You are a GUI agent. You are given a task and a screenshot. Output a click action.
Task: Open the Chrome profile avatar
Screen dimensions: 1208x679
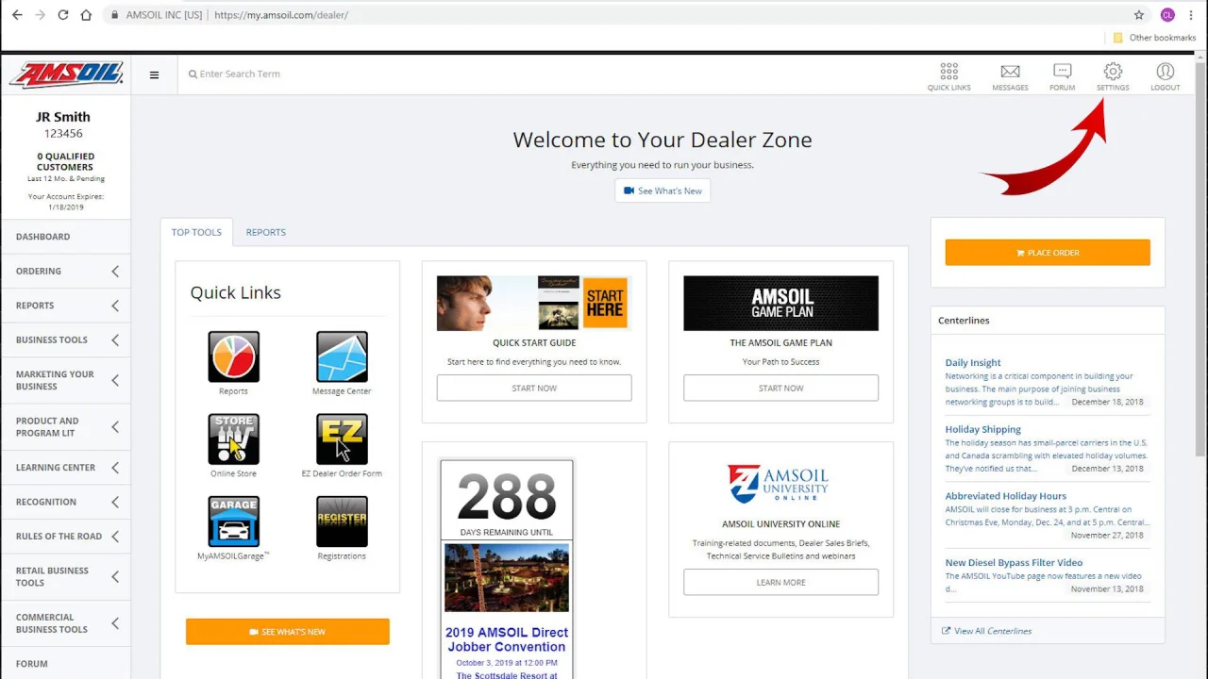click(x=1167, y=15)
